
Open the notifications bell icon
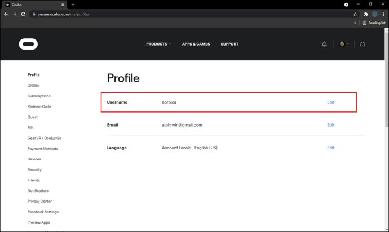pos(324,44)
